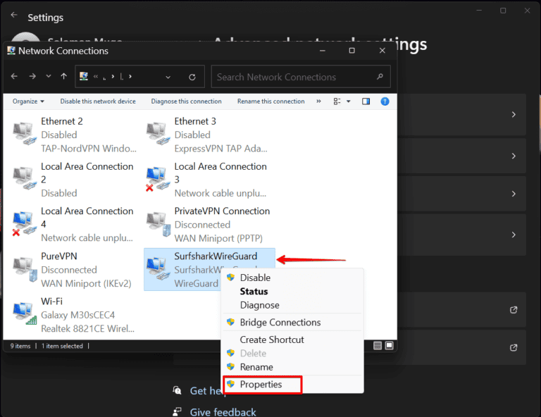Switch to large icons view in status bar
The width and height of the screenshot is (541, 417).
pyautogui.click(x=388, y=346)
